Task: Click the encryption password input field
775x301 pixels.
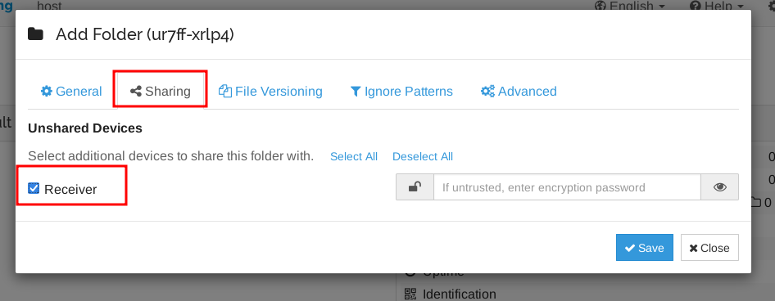Action: tap(567, 187)
